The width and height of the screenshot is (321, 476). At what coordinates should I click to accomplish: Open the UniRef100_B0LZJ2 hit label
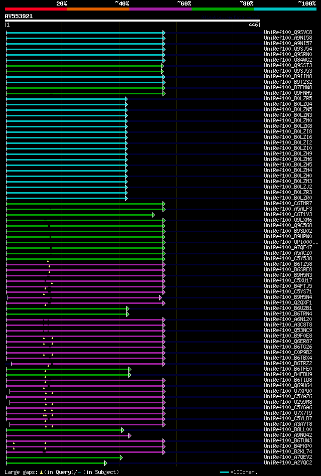point(288,187)
